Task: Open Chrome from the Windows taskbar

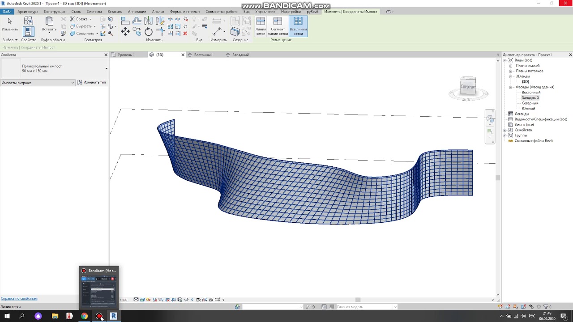Action: 84,316
